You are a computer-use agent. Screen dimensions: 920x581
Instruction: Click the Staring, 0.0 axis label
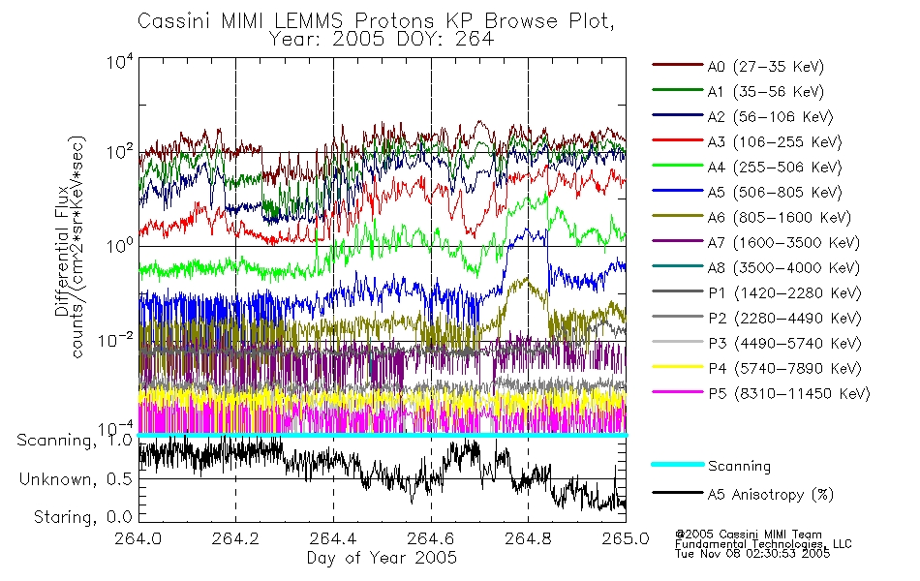click(x=82, y=517)
